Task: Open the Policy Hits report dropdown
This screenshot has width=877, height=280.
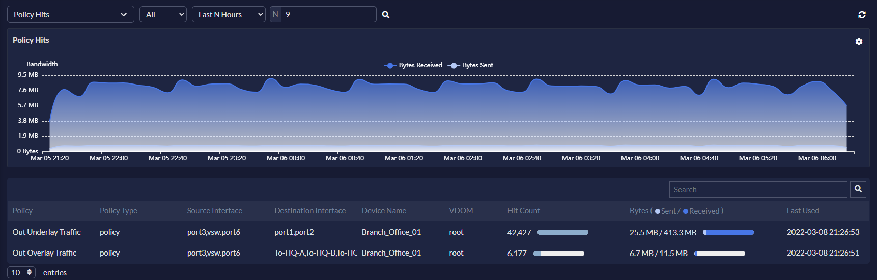Action: pos(71,14)
